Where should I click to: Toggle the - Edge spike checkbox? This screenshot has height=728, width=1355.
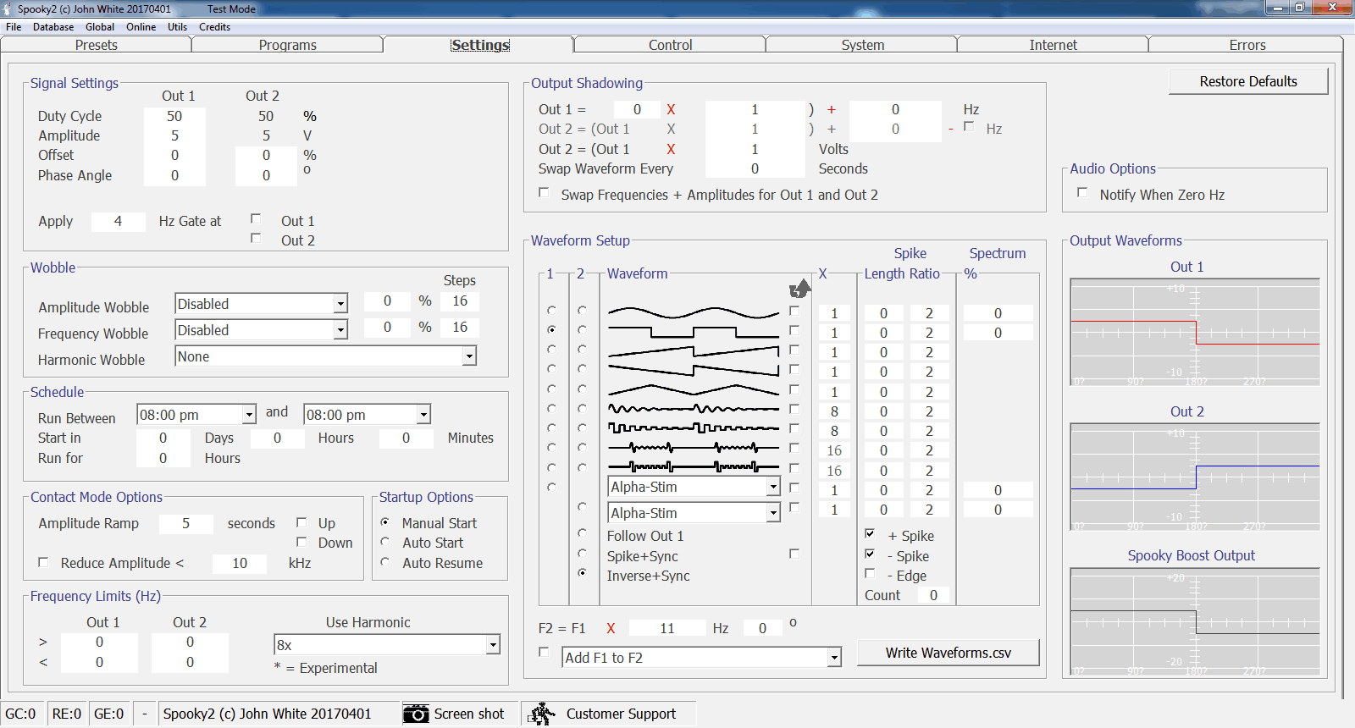pyautogui.click(x=870, y=574)
